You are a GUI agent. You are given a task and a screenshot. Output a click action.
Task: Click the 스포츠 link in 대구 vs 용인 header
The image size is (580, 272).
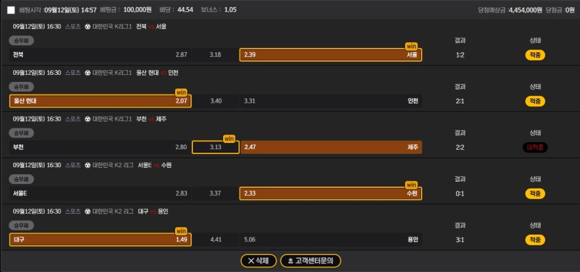coord(73,212)
